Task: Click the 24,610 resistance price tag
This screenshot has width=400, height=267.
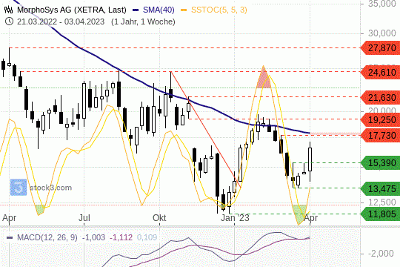Action: [380, 72]
